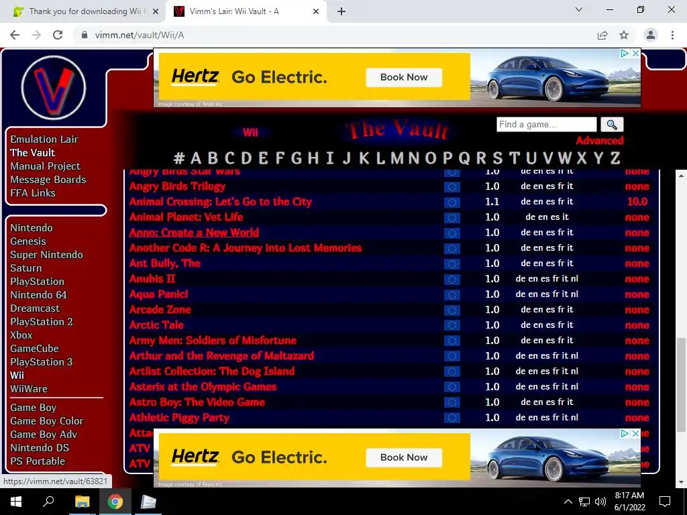Click Book Now on bottom Hertz ad
Image resolution: width=687 pixels, height=515 pixels.
[x=403, y=457]
